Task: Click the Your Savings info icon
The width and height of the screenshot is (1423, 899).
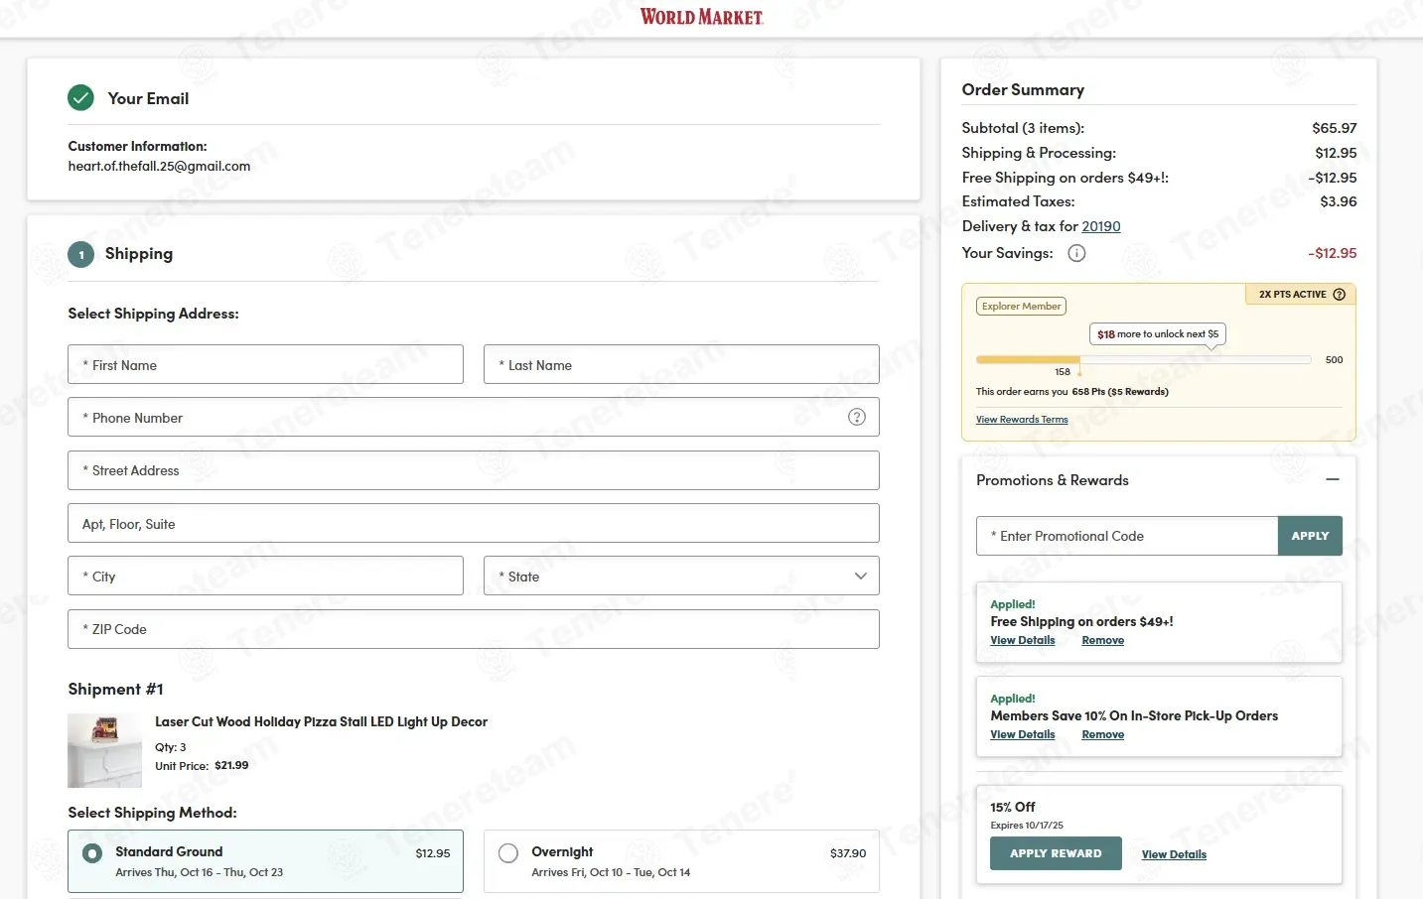Action: pos(1076,253)
